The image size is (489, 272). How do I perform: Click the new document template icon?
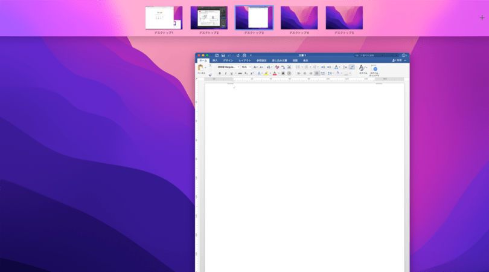pos(217,55)
